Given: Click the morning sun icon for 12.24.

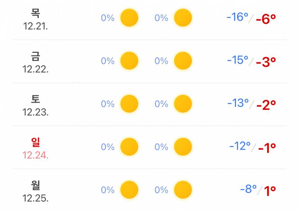Looking at the screenshot, I should (x=129, y=147).
